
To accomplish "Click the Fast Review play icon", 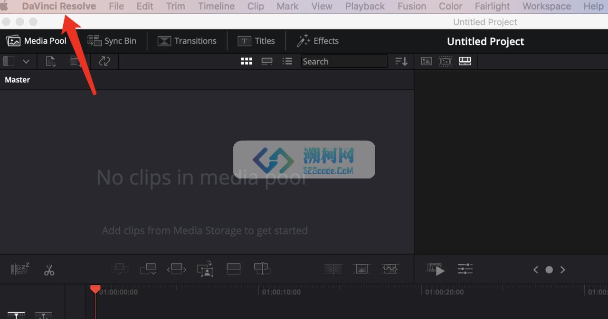I will click(436, 270).
